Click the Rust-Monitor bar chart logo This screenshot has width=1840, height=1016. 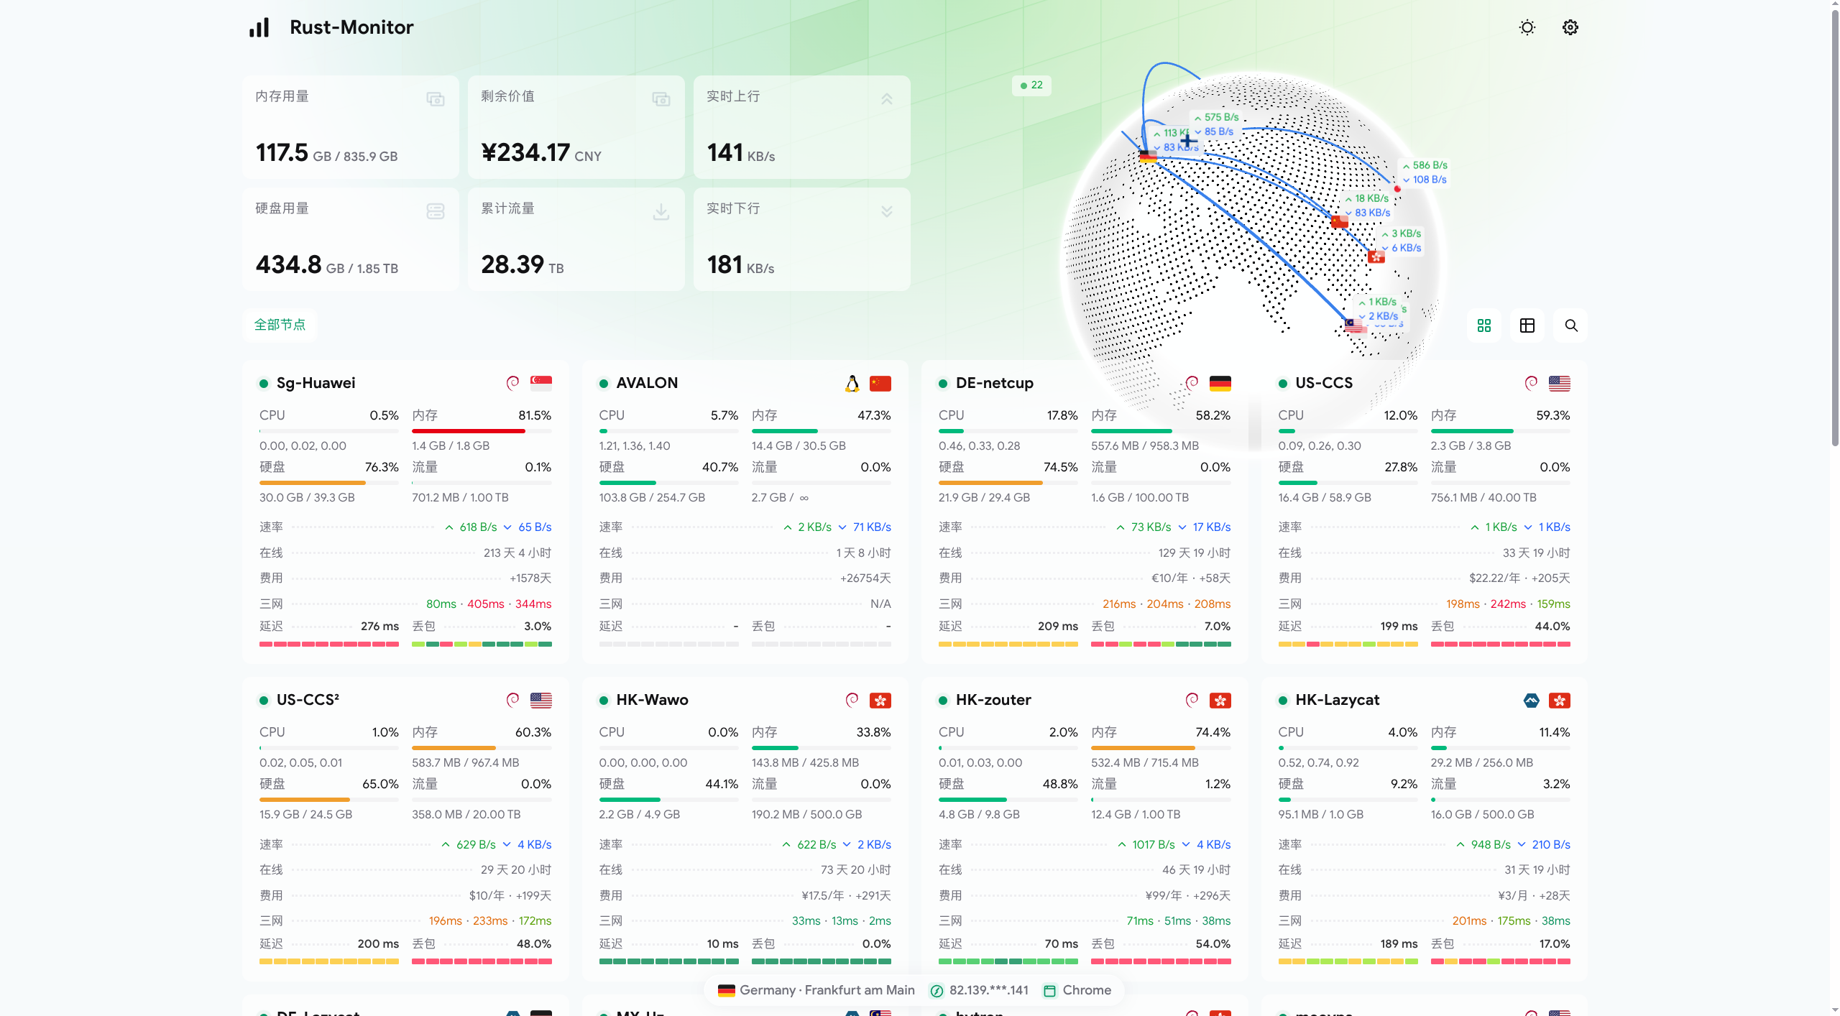[x=259, y=27]
